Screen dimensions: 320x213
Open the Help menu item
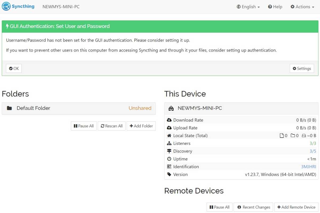coord(275,7)
